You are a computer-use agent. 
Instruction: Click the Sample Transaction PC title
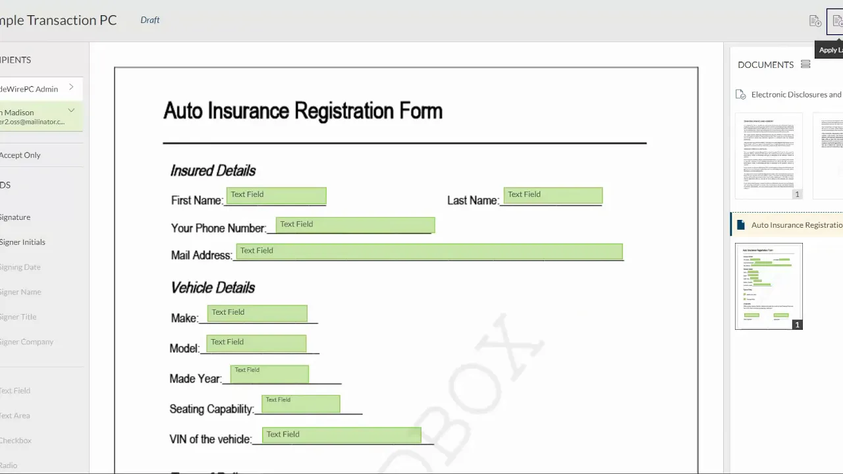pyautogui.click(x=58, y=20)
